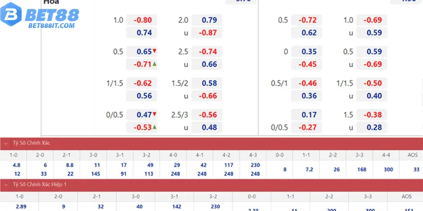The width and height of the screenshot is (423, 211).
Task: Select the under odds -0.87
Action: (207, 33)
